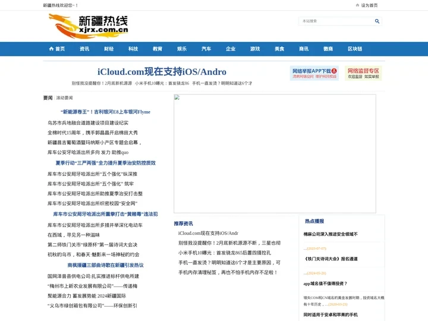
Task: Open the 娱乐 navigation menu item
Action: click(182, 49)
